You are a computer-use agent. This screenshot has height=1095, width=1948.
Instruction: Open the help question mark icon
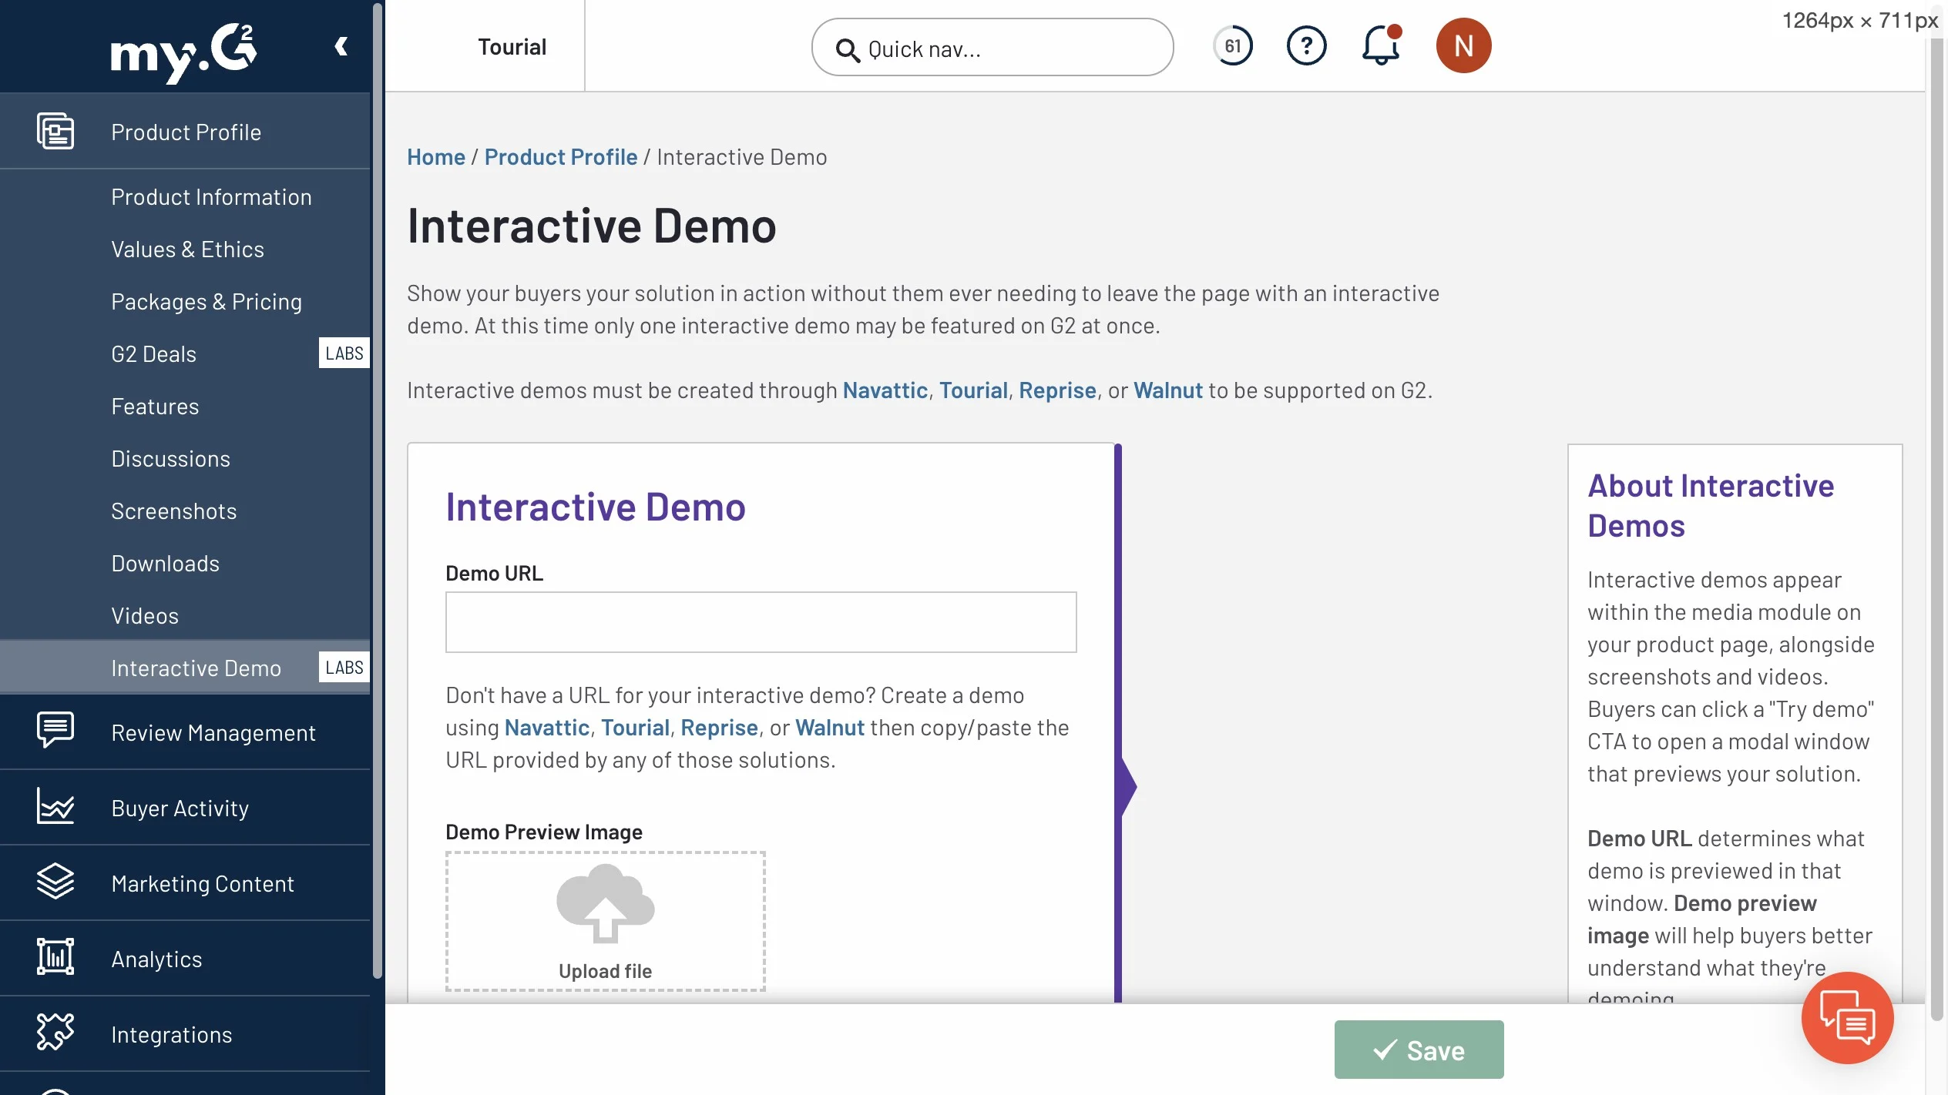[1307, 46]
